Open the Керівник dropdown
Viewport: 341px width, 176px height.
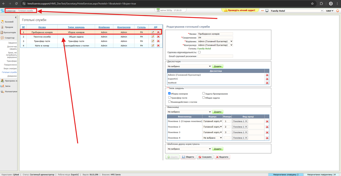pyautogui.click(x=215, y=41)
